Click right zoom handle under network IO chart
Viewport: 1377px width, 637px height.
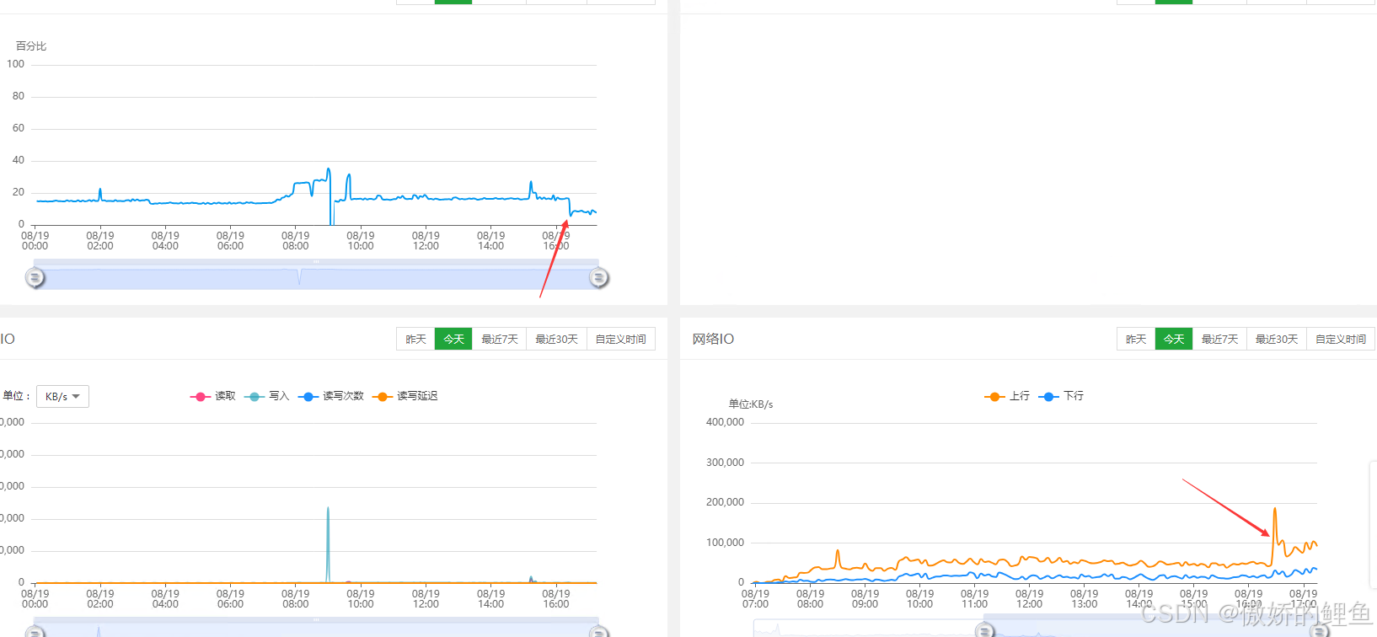1319,631
